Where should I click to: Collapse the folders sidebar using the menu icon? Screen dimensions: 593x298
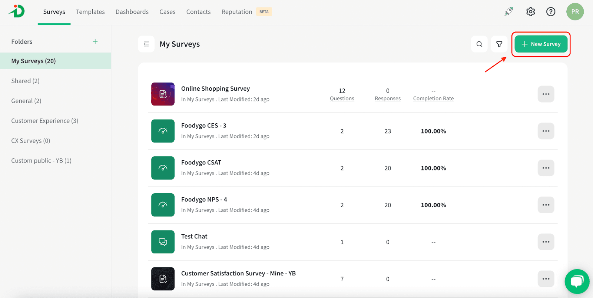[146, 44]
